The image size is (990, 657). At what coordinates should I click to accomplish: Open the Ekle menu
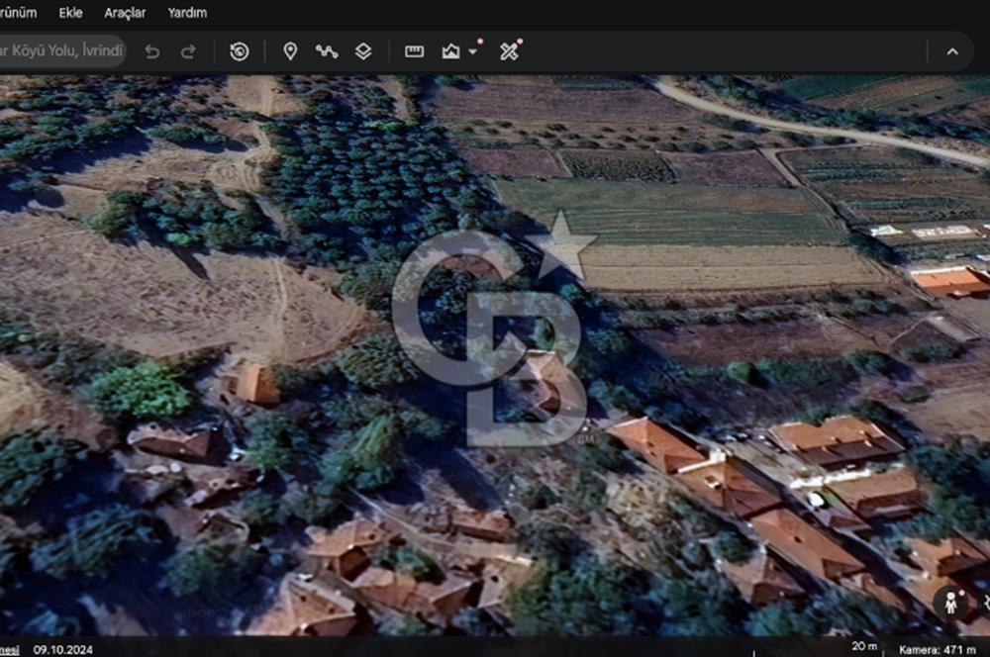point(70,13)
